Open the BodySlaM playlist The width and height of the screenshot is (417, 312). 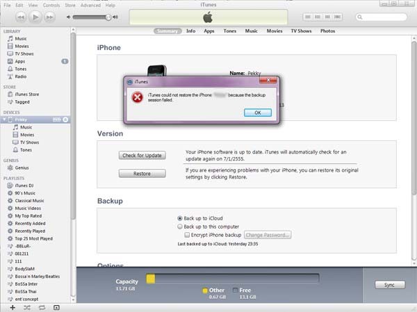coord(25,269)
